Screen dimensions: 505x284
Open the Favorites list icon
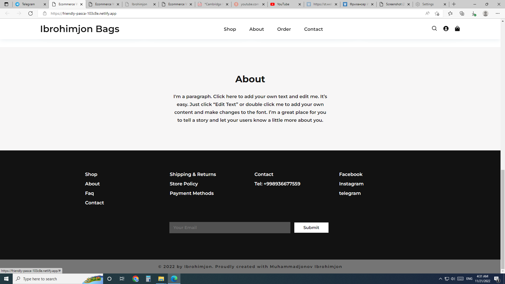450,13
